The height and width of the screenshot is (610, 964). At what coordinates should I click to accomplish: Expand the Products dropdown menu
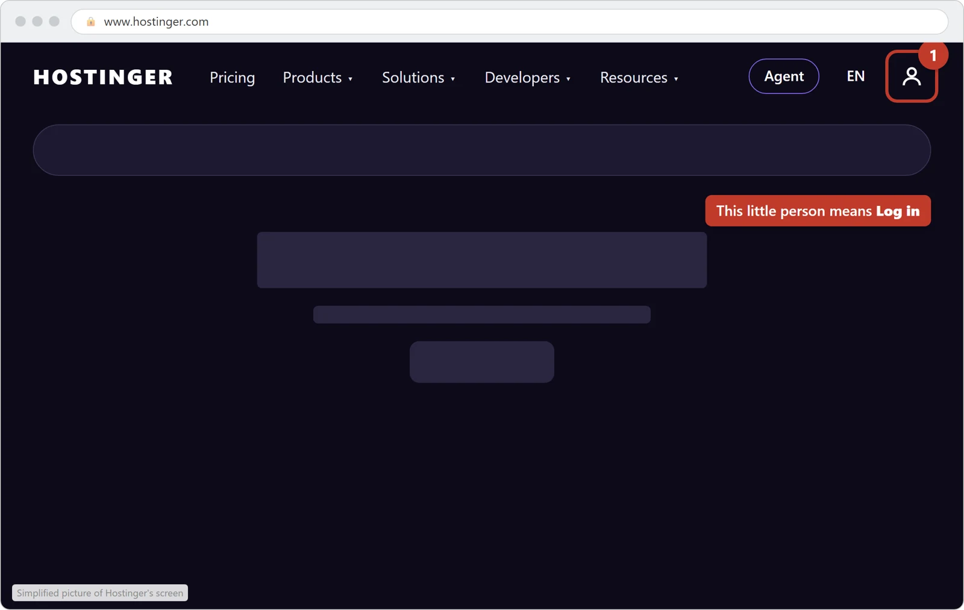pyautogui.click(x=318, y=78)
